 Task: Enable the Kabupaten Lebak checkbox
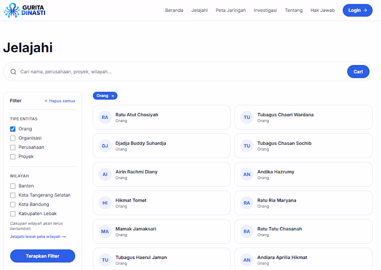point(13,214)
